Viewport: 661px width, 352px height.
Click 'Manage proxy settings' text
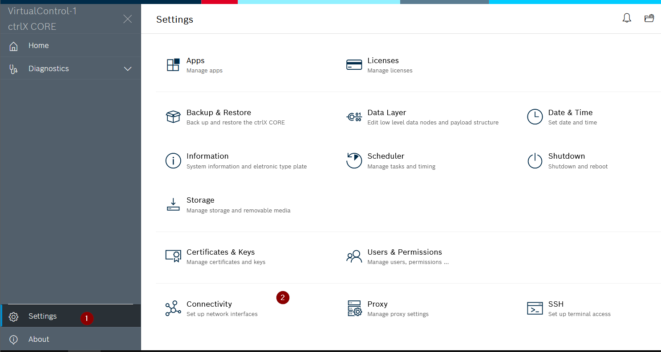pyautogui.click(x=398, y=314)
